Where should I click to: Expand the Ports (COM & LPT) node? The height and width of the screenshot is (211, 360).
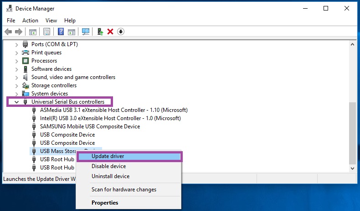pyautogui.click(x=16, y=45)
